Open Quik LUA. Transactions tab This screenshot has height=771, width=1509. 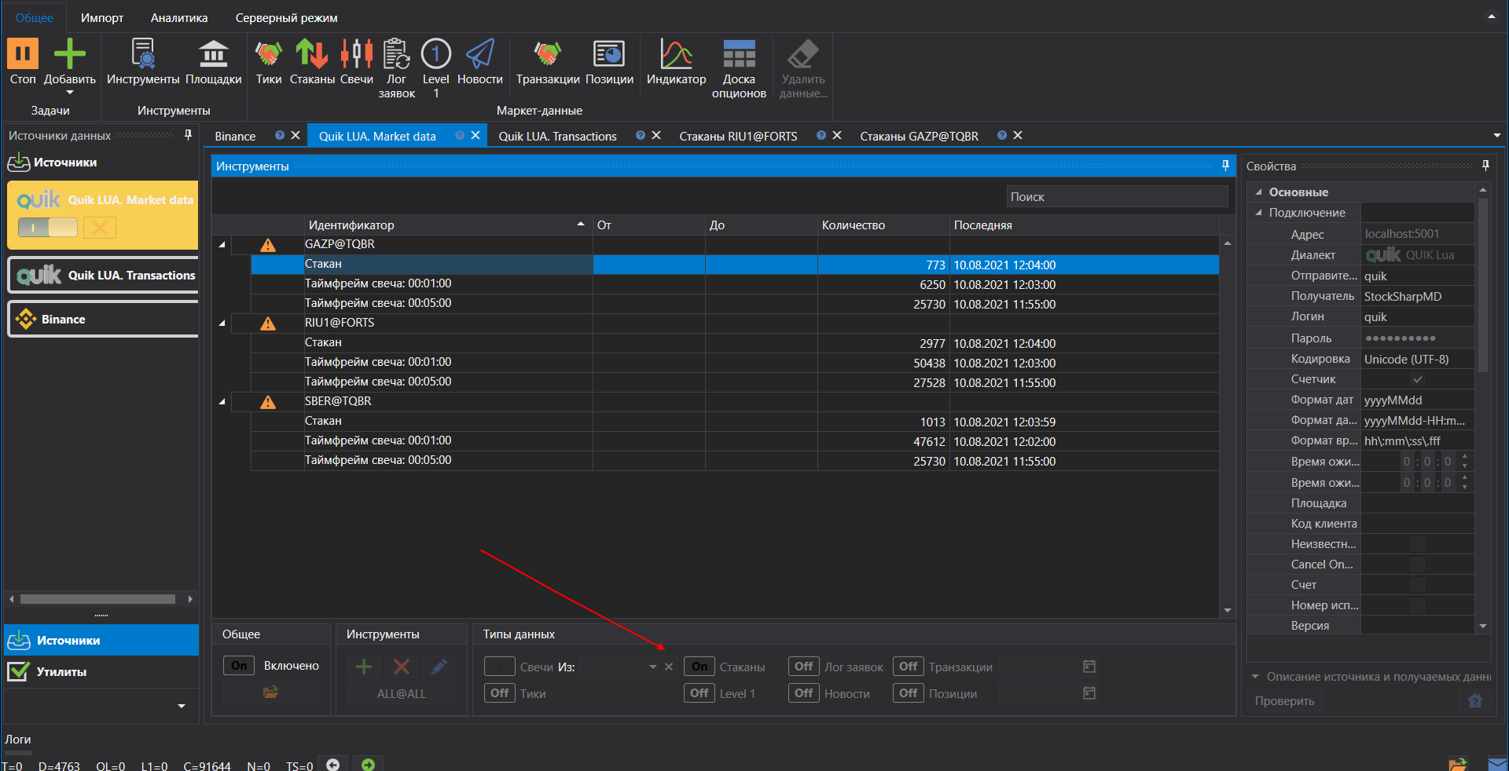pyautogui.click(x=557, y=136)
